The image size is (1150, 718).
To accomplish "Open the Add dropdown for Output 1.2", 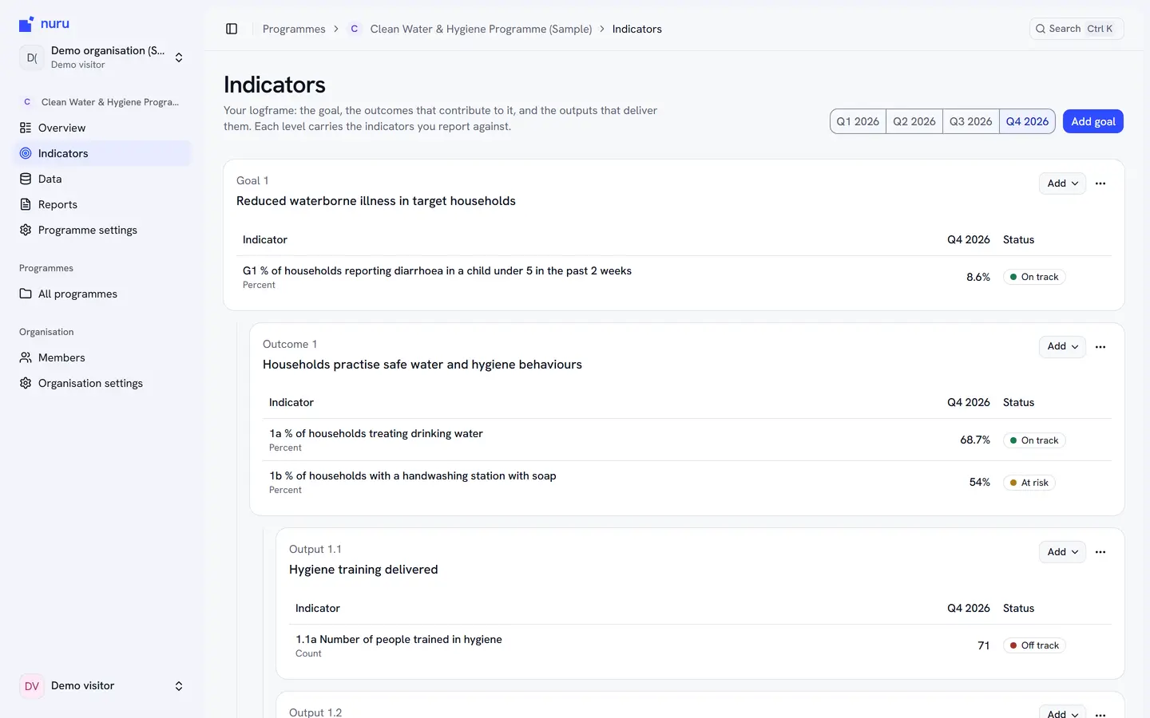I will (1062, 712).
